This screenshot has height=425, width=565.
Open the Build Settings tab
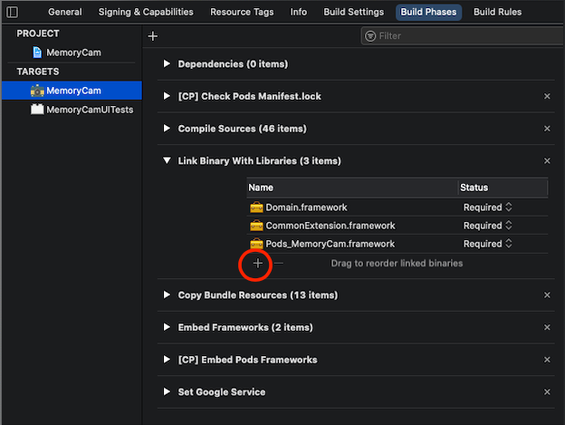point(354,12)
